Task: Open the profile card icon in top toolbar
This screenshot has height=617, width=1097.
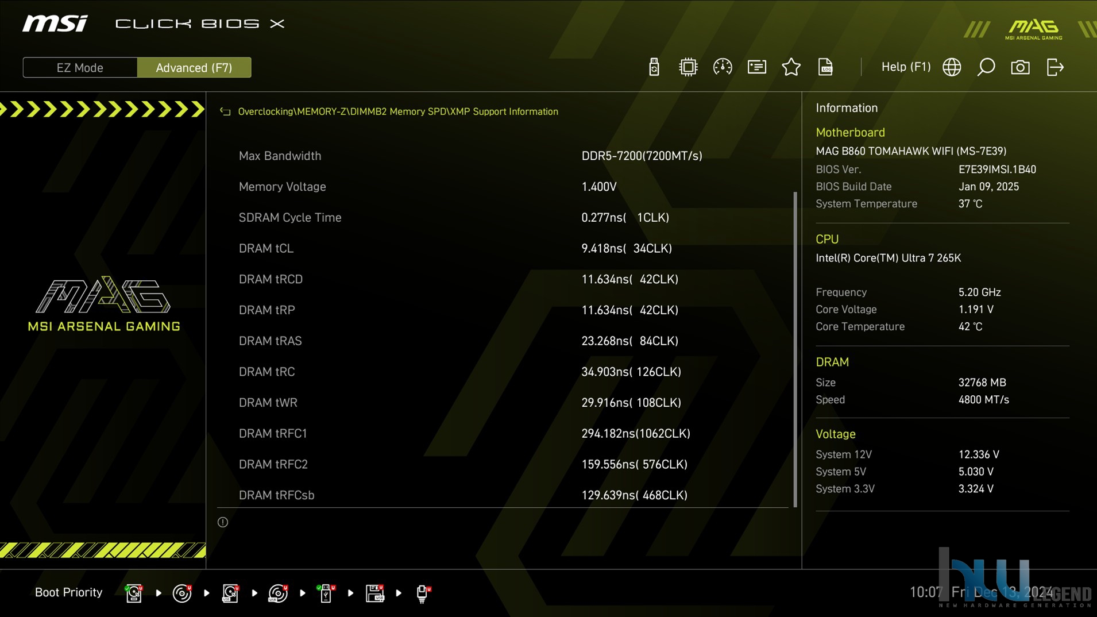Action: coord(756,67)
